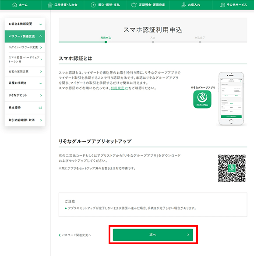Click the piggy bank icon for 定期預金・運用資産

134,5
